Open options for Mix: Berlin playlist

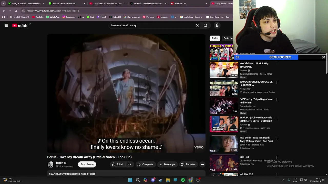(277, 138)
